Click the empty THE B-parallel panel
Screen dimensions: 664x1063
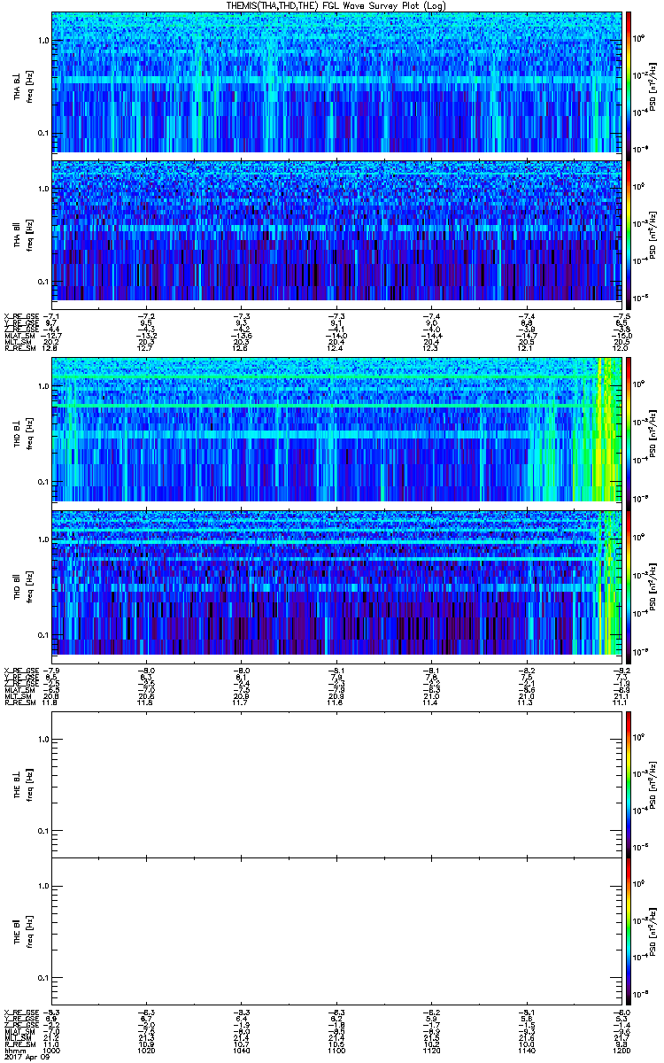coord(336,931)
